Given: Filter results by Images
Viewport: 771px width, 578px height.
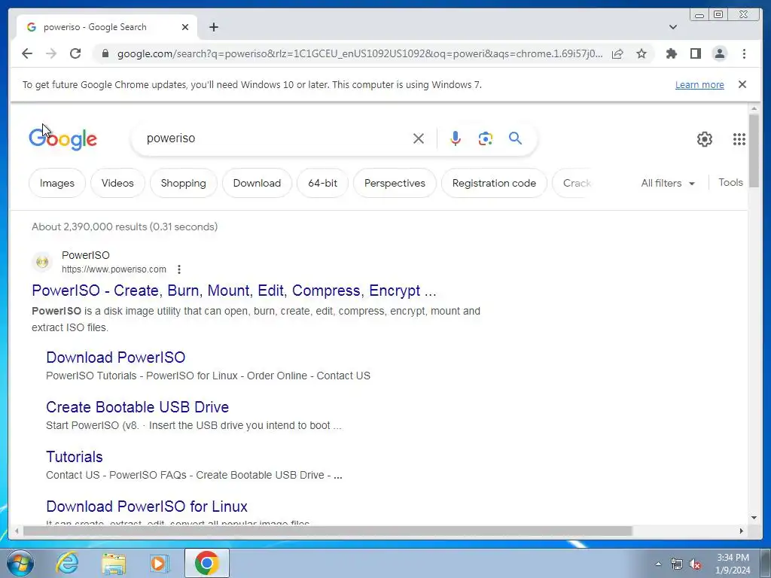Looking at the screenshot, I should (57, 183).
